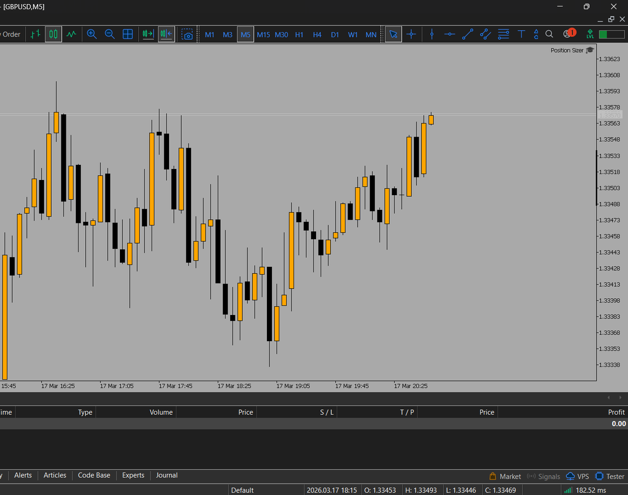The width and height of the screenshot is (628, 495).
Task: Add a text label with T tool
Action: pyautogui.click(x=521, y=35)
